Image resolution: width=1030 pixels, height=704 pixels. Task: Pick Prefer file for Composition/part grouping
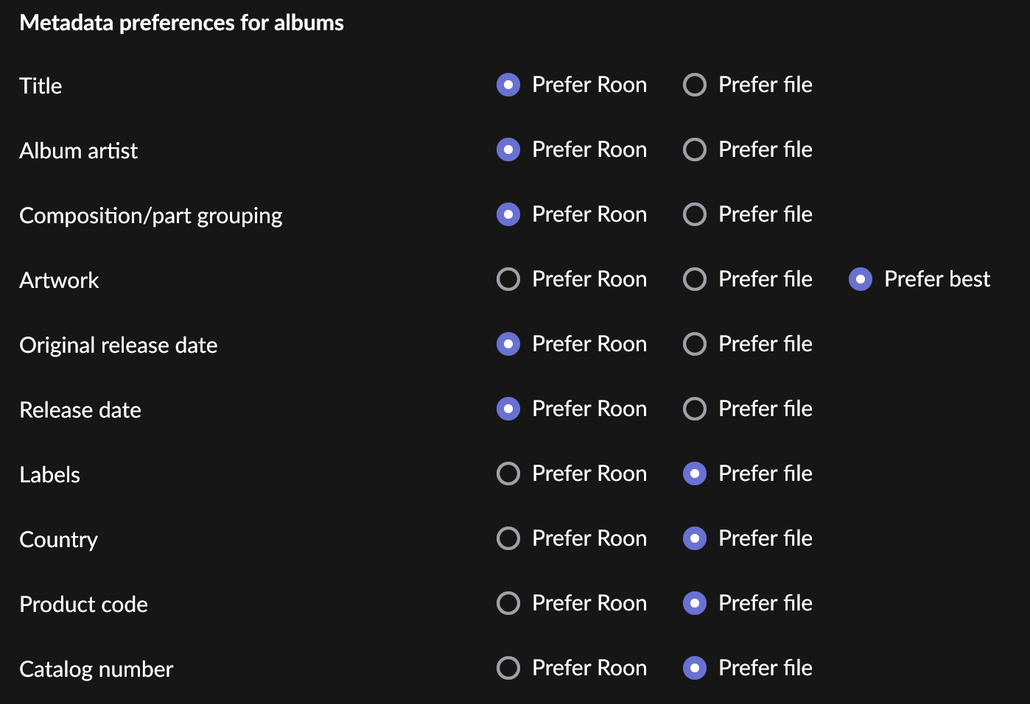tap(695, 214)
